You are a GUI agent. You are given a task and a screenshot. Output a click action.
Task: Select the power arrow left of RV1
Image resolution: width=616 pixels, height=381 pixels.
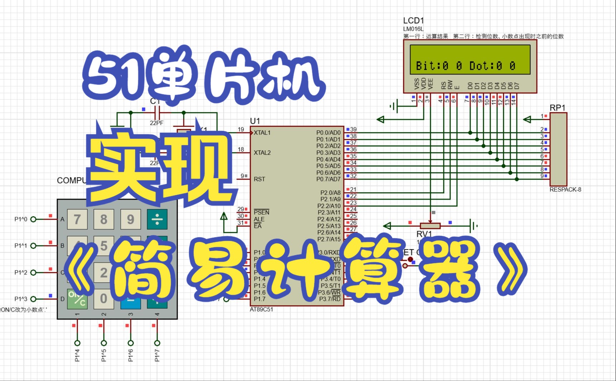pyautogui.click(x=387, y=226)
